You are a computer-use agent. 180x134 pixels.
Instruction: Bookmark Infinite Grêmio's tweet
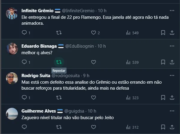pyautogui.click(x=163, y=32)
